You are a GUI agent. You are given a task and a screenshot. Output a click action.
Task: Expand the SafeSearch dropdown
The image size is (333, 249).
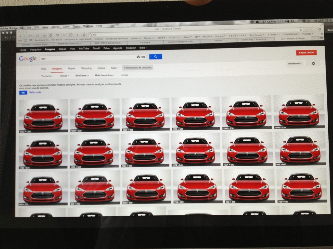295,63
